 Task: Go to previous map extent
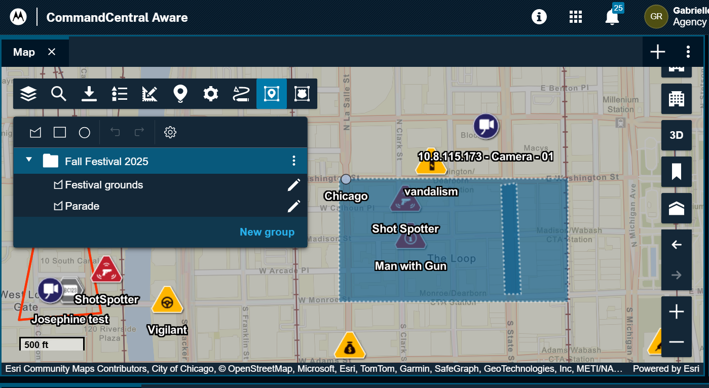click(x=677, y=245)
